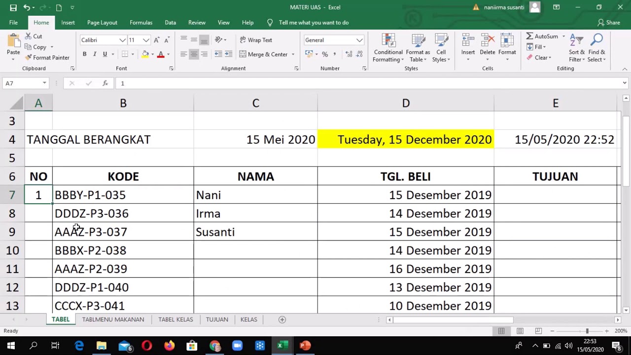Switch to the Data tab
Viewport: 631px width, 355px height.
[x=170, y=23]
